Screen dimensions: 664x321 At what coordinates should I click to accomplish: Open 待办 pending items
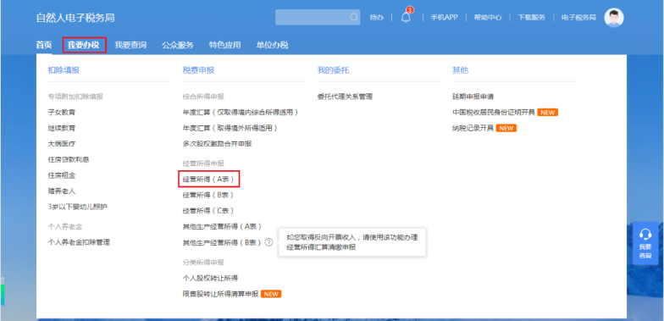click(x=376, y=17)
